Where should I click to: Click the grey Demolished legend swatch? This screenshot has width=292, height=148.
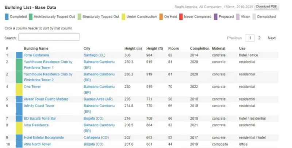coord(254,17)
